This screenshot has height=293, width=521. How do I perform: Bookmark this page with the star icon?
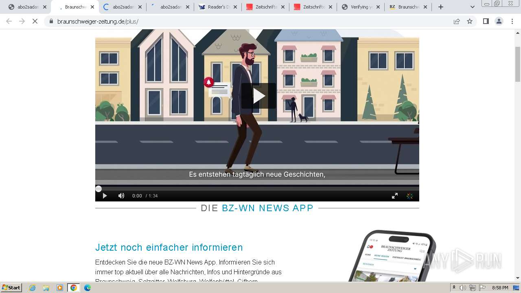point(470,21)
